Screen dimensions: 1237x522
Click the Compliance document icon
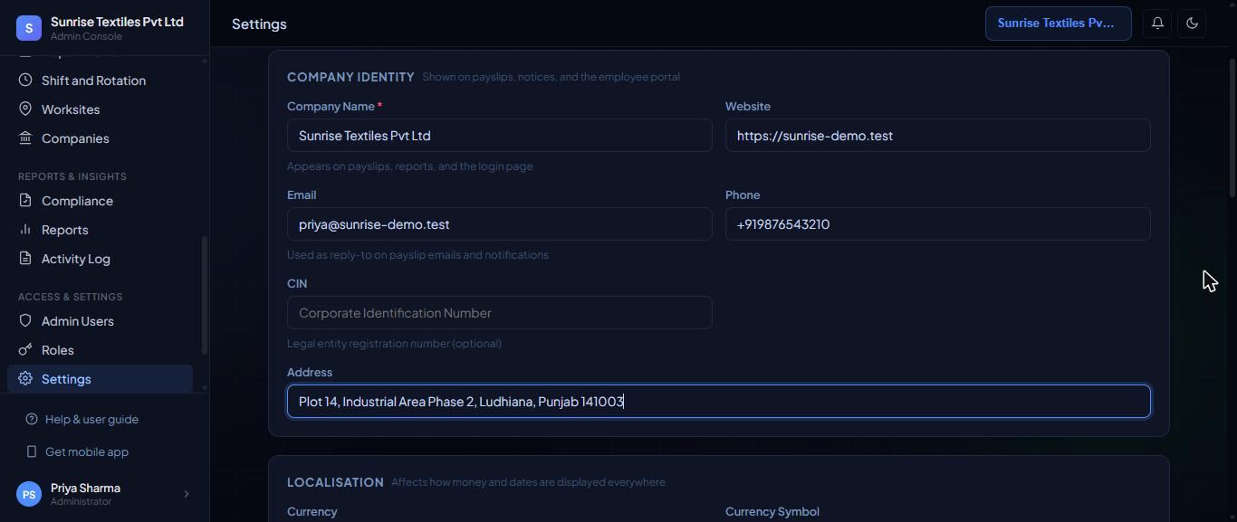click(25, 201)
